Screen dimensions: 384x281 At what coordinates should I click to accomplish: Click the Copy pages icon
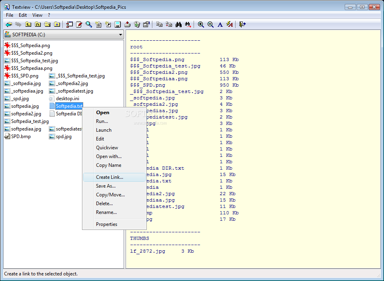click(159, 24)
